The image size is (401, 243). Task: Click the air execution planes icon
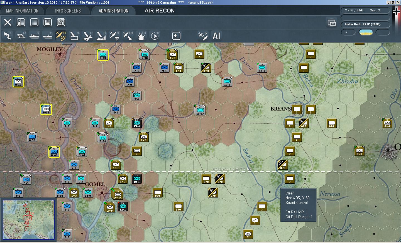(203, 36)
